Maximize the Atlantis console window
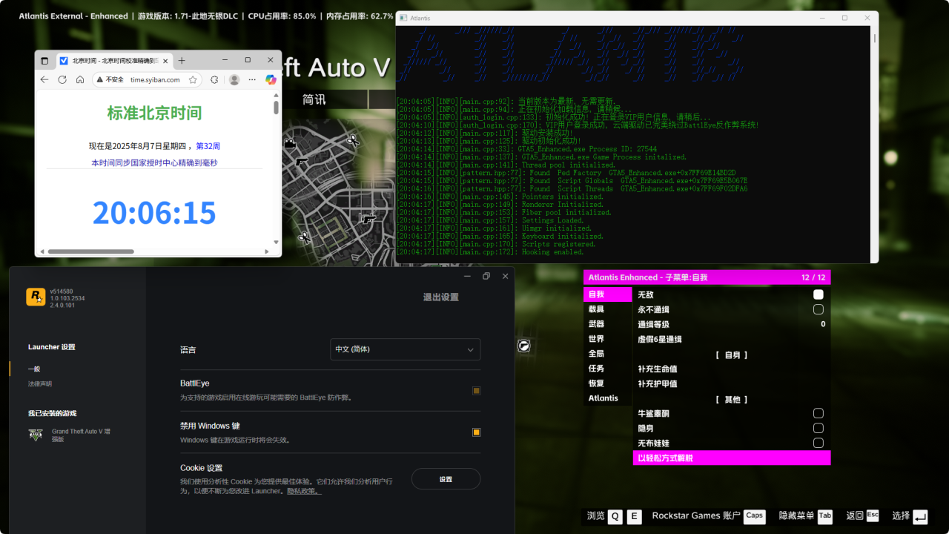The height and width of the screenshot is (534, 949). point(844,18)
